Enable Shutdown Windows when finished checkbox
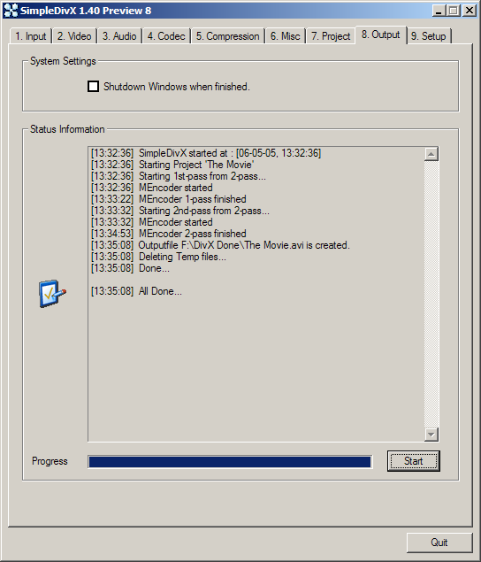 click(x=93, y=87)
